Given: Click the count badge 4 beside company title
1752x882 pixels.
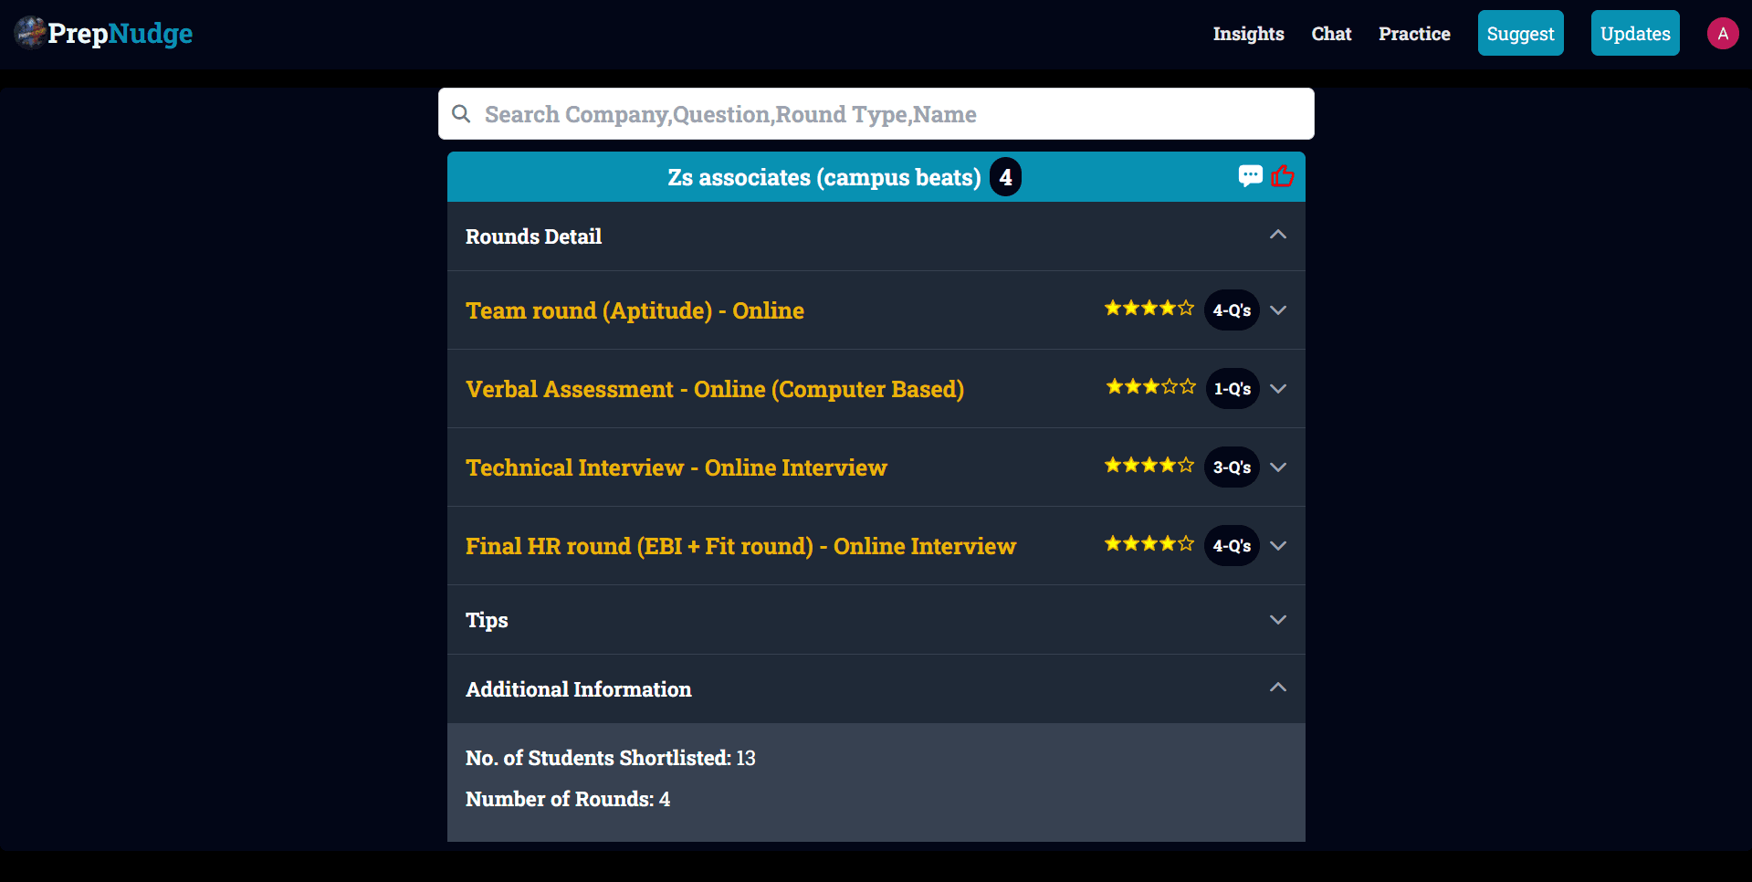Looking at the screenshot, I should point(1005,177).
